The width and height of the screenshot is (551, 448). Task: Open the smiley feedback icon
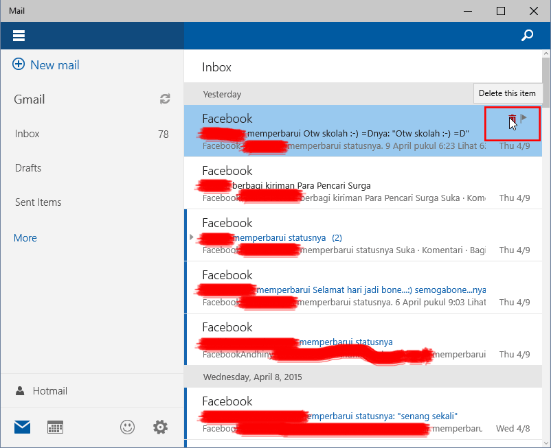click(x=127, y=427)
